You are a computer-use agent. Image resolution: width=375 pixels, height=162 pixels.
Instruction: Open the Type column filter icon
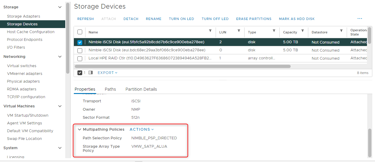pyautogui.click(x=274, y=31)
